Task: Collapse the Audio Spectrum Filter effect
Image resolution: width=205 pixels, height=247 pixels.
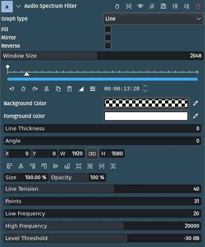Action: [19, 6]
